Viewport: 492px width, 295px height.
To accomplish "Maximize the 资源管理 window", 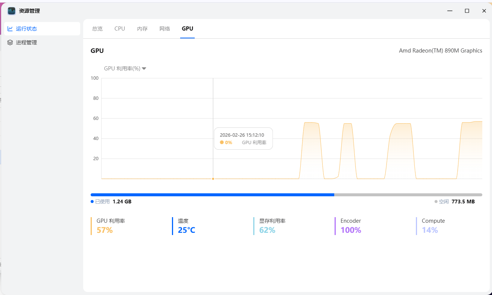I will click(467, 11).
